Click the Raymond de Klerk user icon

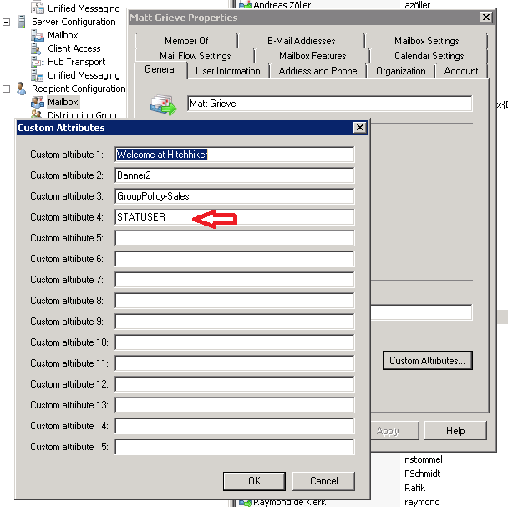pos(245,502)
